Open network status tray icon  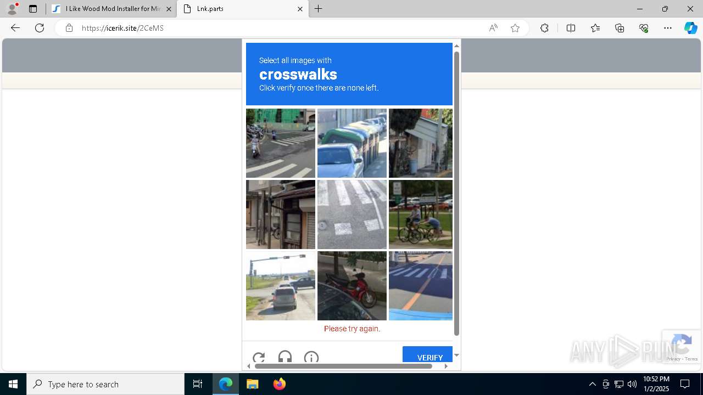coord(619,384)
